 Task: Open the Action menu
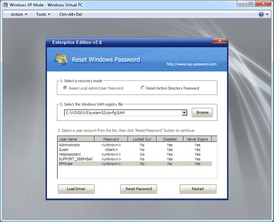(x=19, y=14)
